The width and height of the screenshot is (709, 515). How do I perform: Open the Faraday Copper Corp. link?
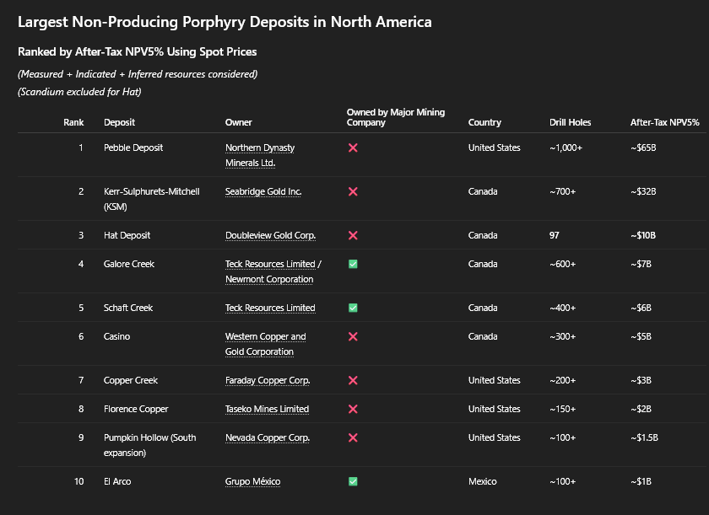point(268,380)
